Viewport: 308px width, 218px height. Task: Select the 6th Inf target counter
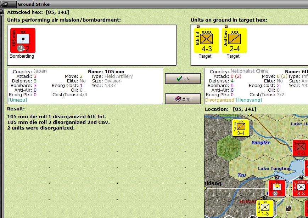(x=206, y=40)
